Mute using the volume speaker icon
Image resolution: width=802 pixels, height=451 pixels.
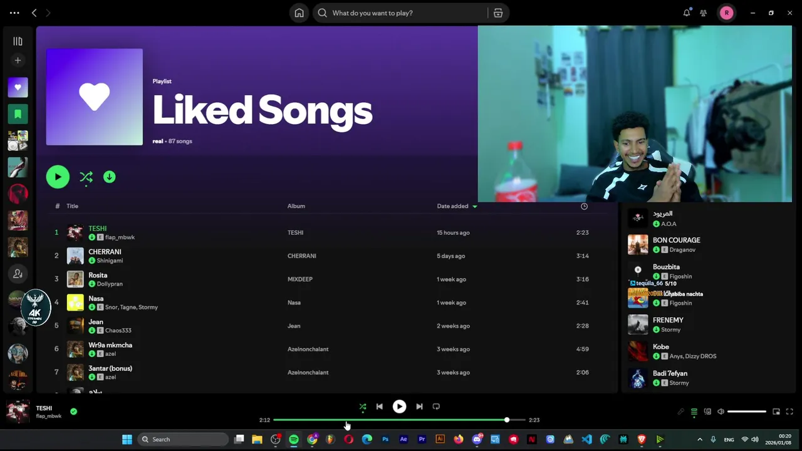721,412
